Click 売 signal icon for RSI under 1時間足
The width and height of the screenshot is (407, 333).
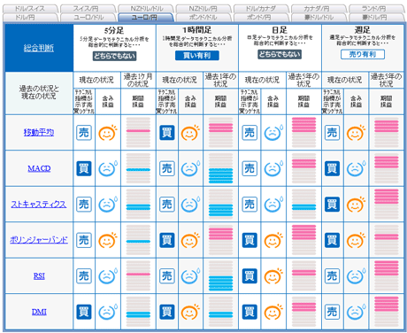pyautogui.click(x=167, y=276)
